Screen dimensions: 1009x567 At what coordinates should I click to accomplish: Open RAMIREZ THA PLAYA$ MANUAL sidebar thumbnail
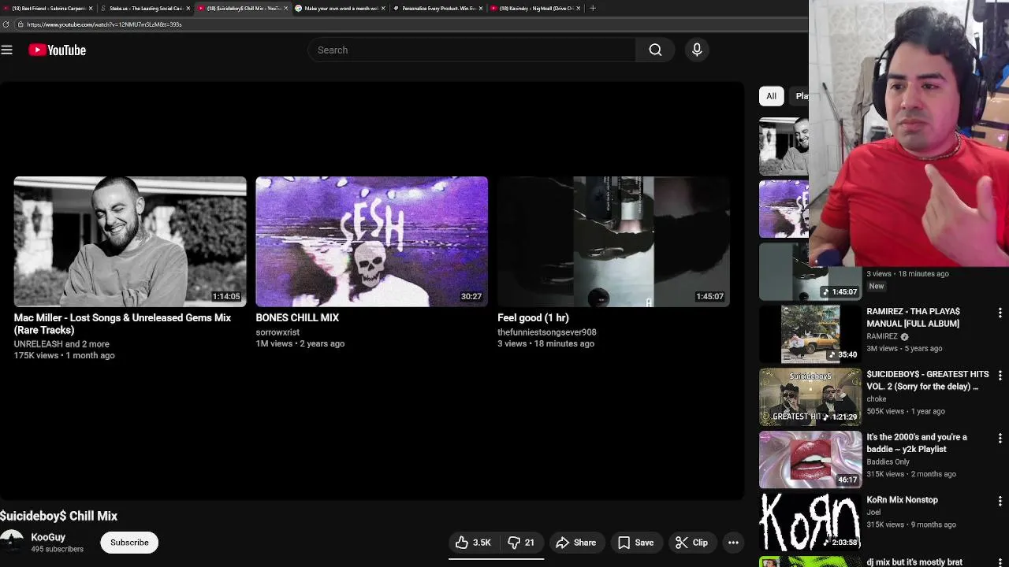[x=810, y=335]
